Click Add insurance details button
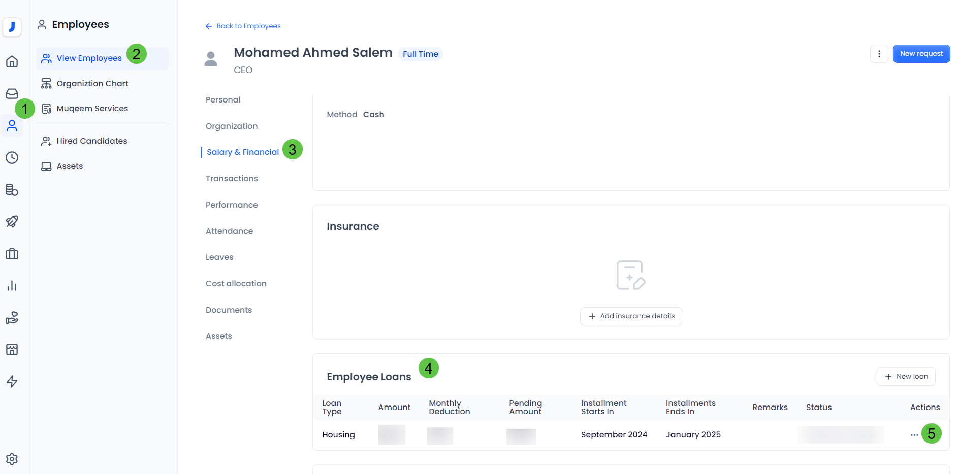Screen dimensions: 959x474 (631, 316)
